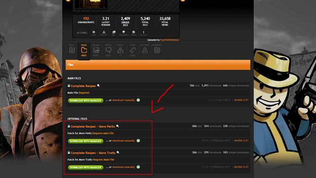Preview Complete Respec with magnifier icon
This screenshot has width=316, height=178.
pos(98,86)
